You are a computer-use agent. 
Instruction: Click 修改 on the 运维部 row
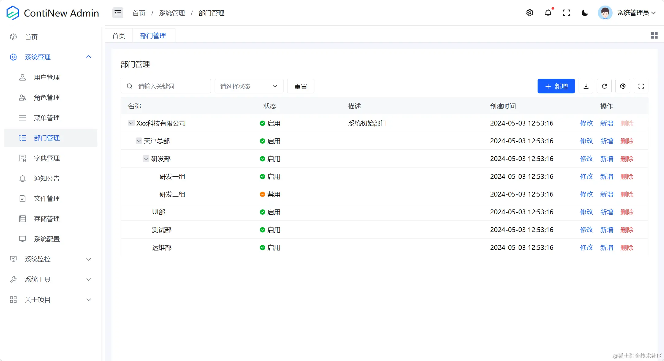tap(586, 247)
